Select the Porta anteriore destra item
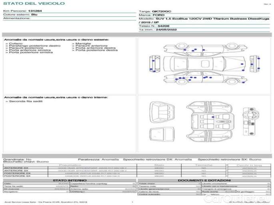Viewport: 274px width, 205px height. tap(96, 48)
